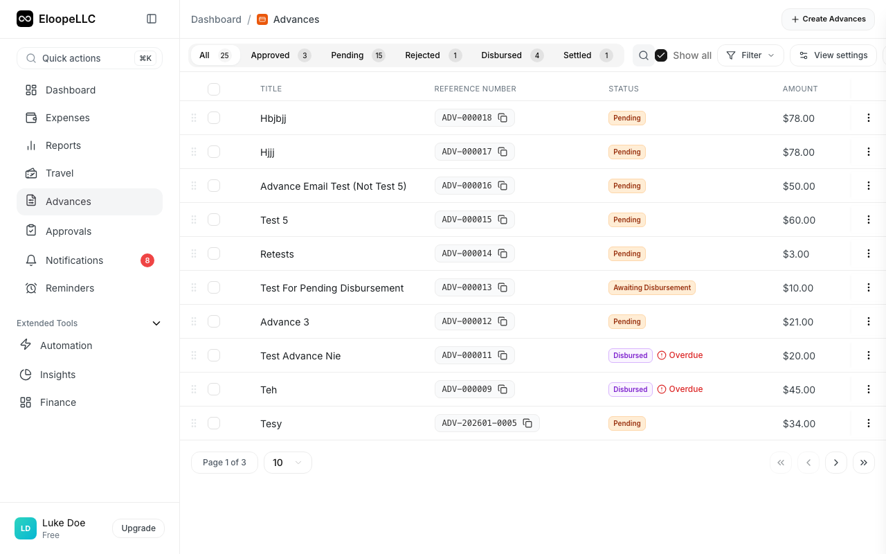Open Dashboard via the breadcrumb link
This screenshot has height=554, width=886.
[216, 19]
